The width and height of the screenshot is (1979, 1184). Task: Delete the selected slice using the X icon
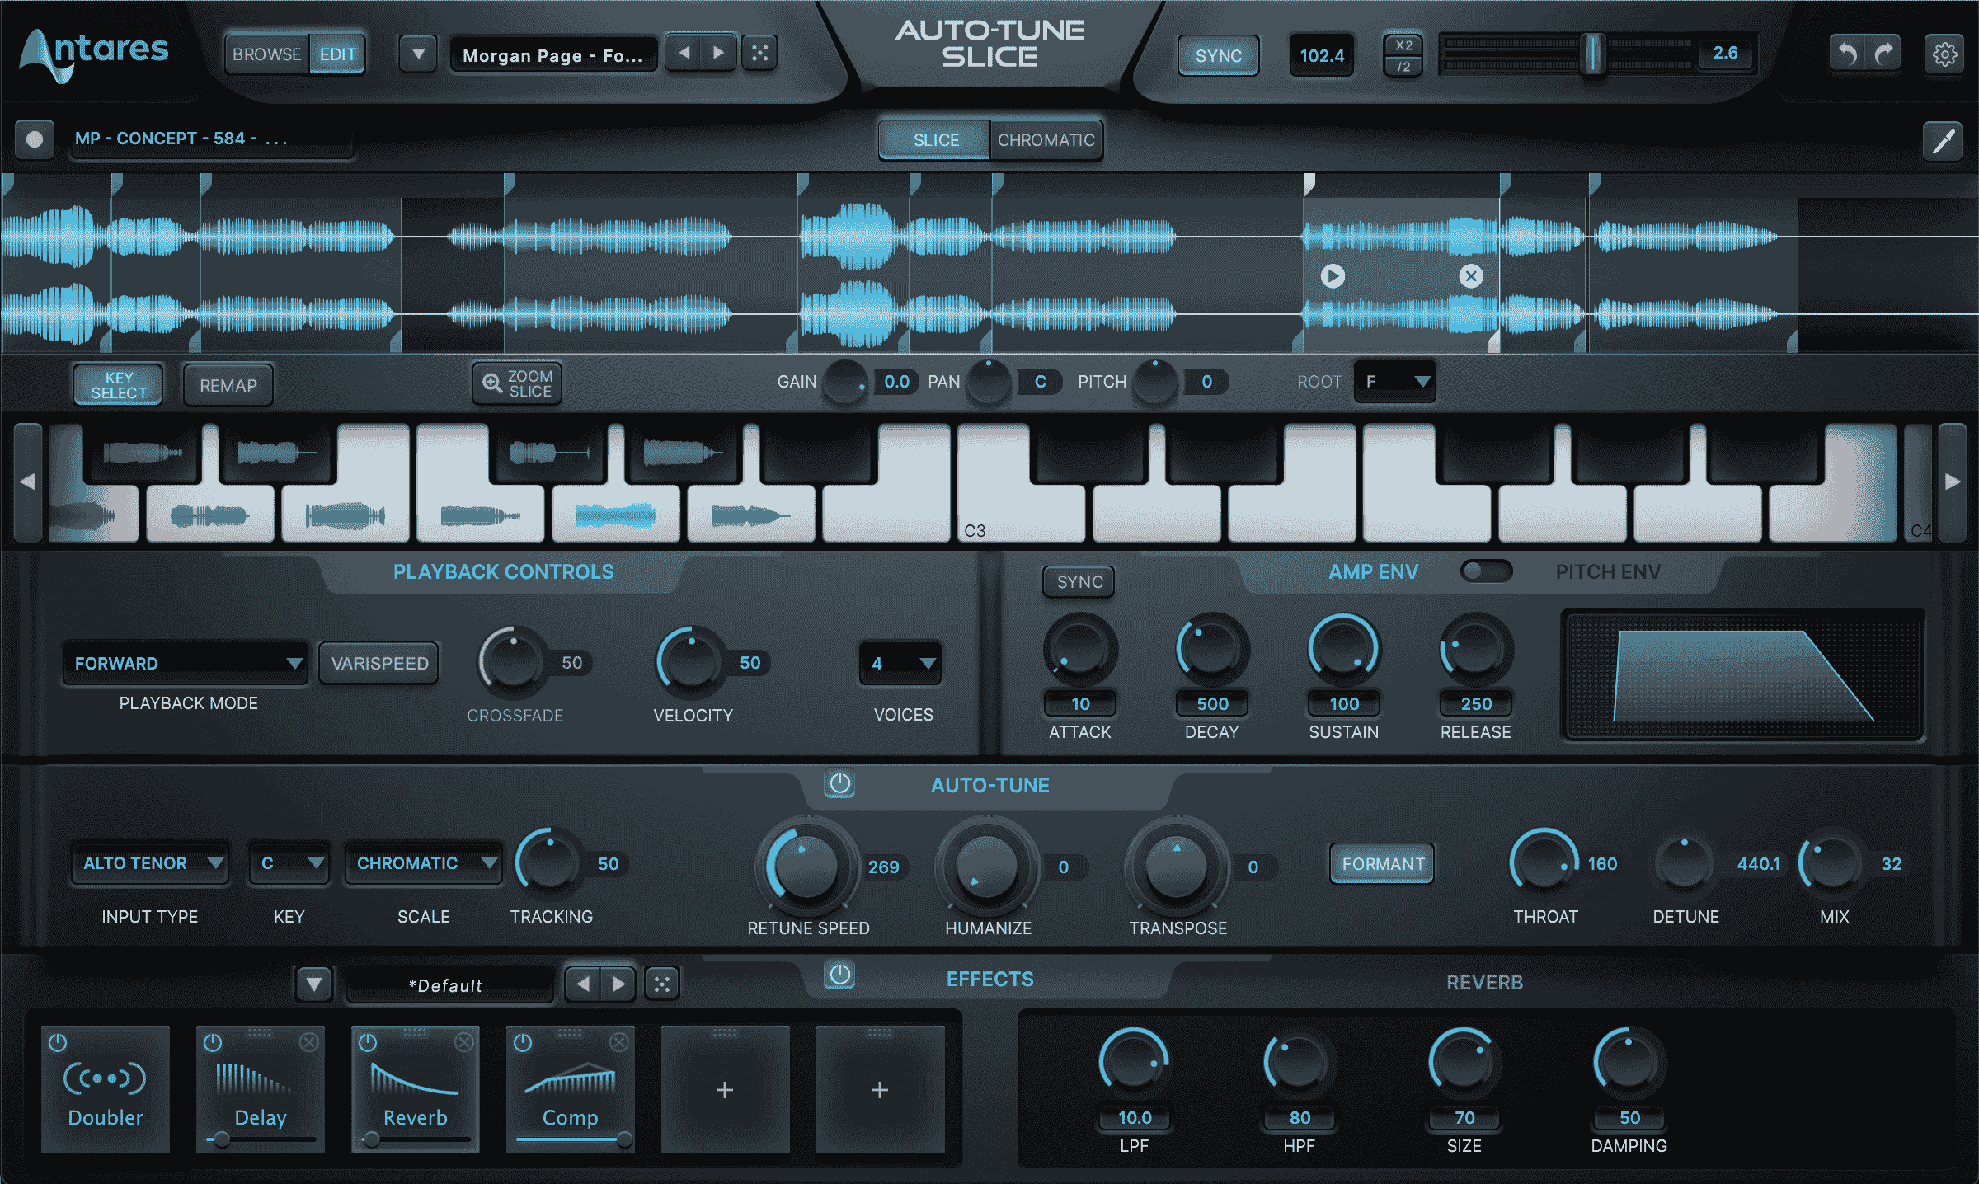click(x=1471, y=277)
